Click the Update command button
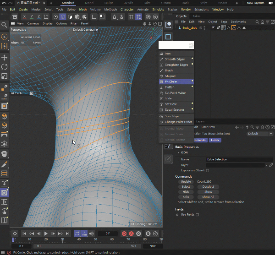Viewport: 275px width, 255px height. (x=186, y=182)
